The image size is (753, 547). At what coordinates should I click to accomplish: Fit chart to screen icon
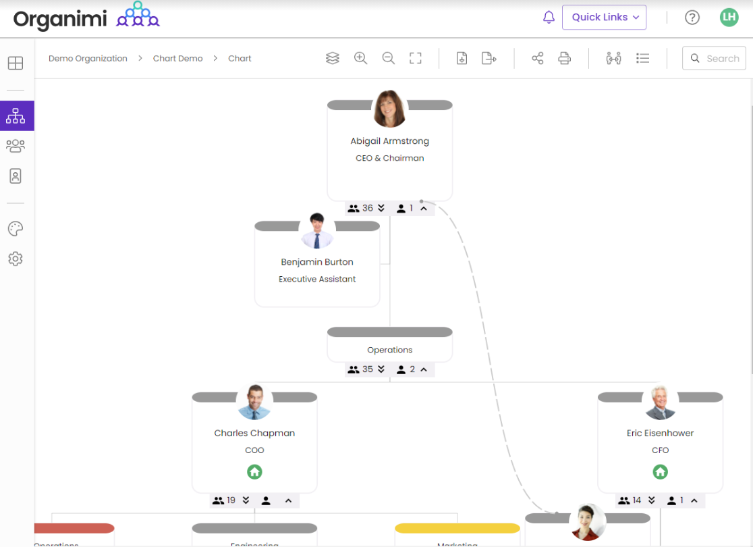pos(416,59)
